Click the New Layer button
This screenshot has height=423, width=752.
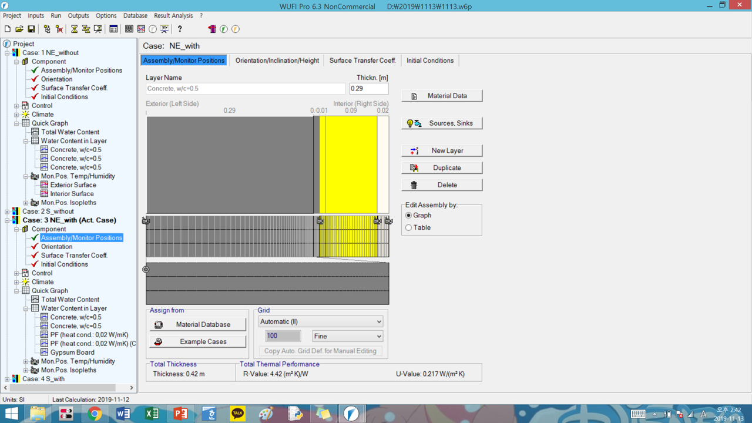click(x=442, y=150)
